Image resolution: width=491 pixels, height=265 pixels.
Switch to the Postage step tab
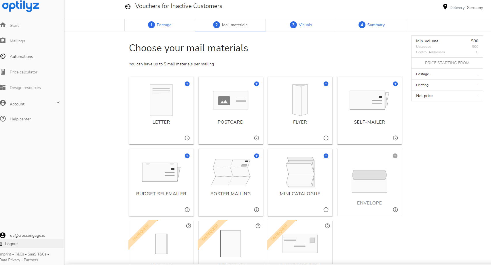tap(160, 25)
